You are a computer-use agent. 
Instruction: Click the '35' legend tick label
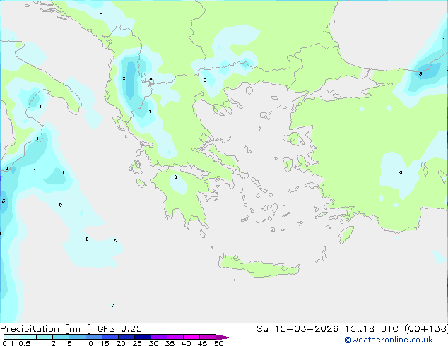tap(170, 343)
